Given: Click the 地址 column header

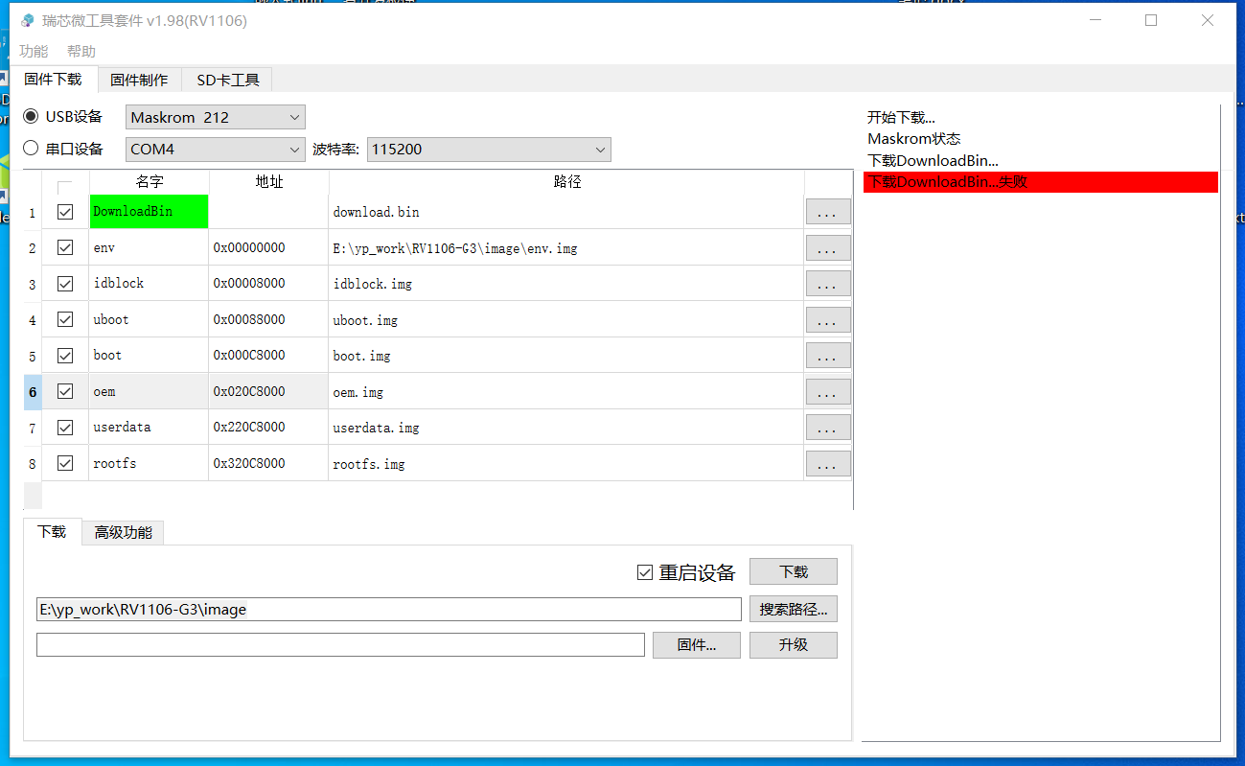Looking at the screenshot, I should (x=268, y=181).
